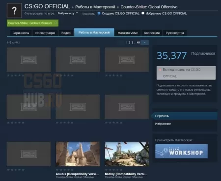Screen dimensions: 221x181
Task: Click the question mark profile avatar
Action: [x=14, y=10]
